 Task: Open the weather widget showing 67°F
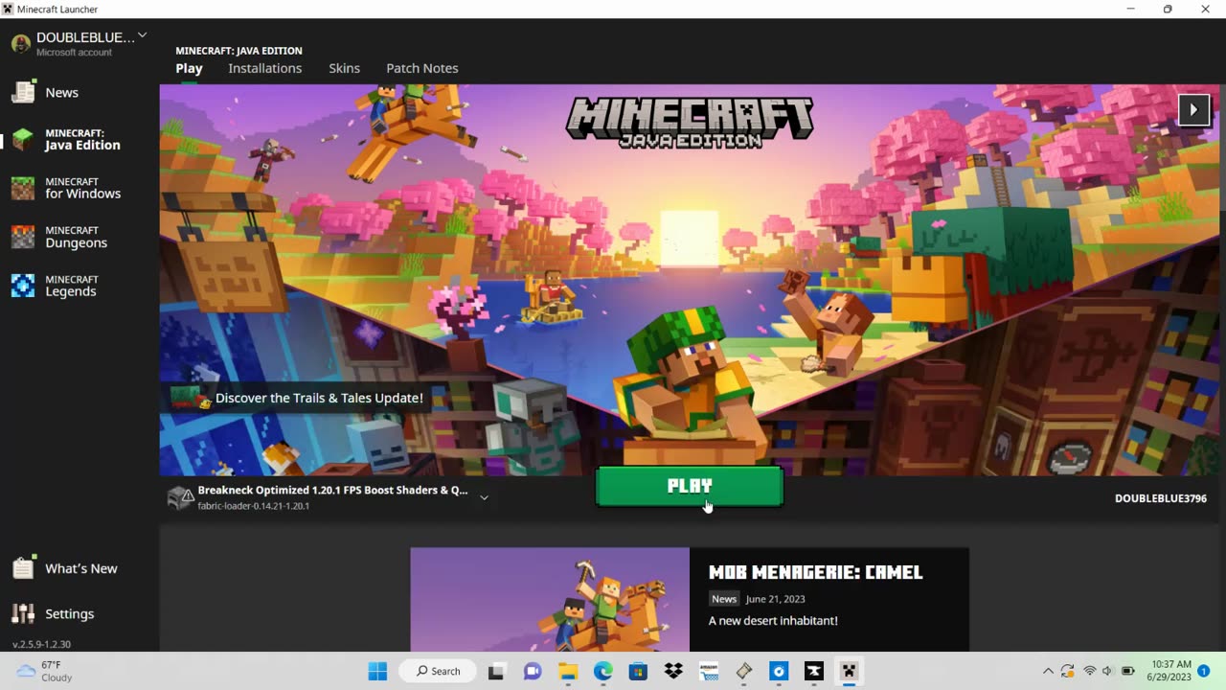(x=45, y=671)
